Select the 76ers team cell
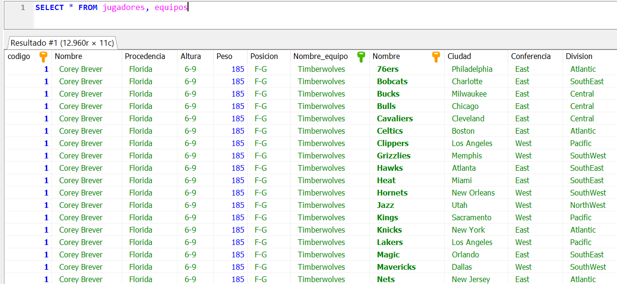 [387, 69]
